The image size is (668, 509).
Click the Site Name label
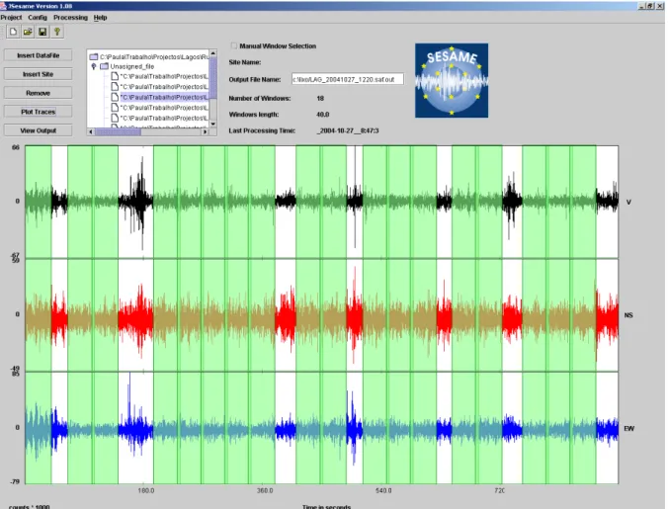245,62
